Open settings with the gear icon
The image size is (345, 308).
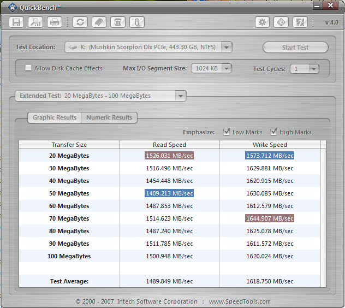click(263, 22)
